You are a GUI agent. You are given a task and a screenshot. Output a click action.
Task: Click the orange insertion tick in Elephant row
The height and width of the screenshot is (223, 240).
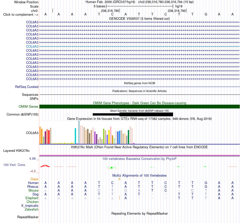[119, 198]
